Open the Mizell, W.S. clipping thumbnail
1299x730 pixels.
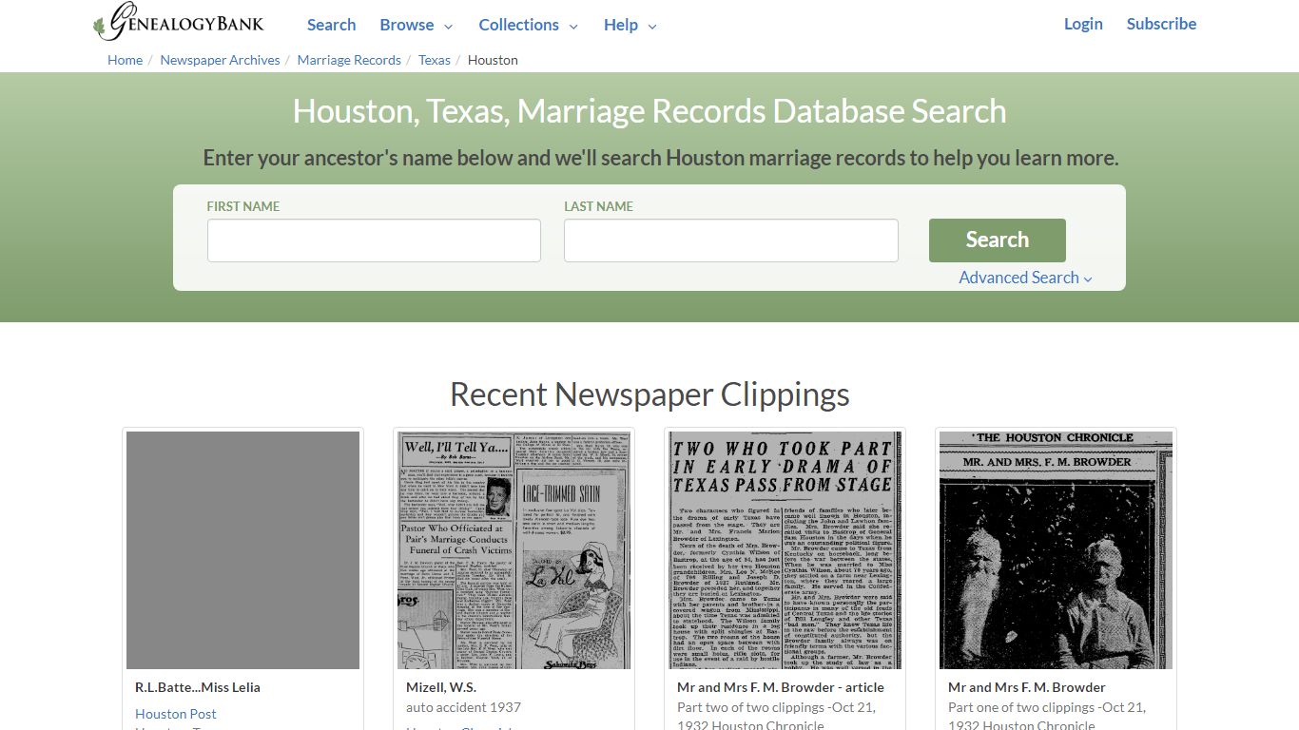[x=514, y=550]
